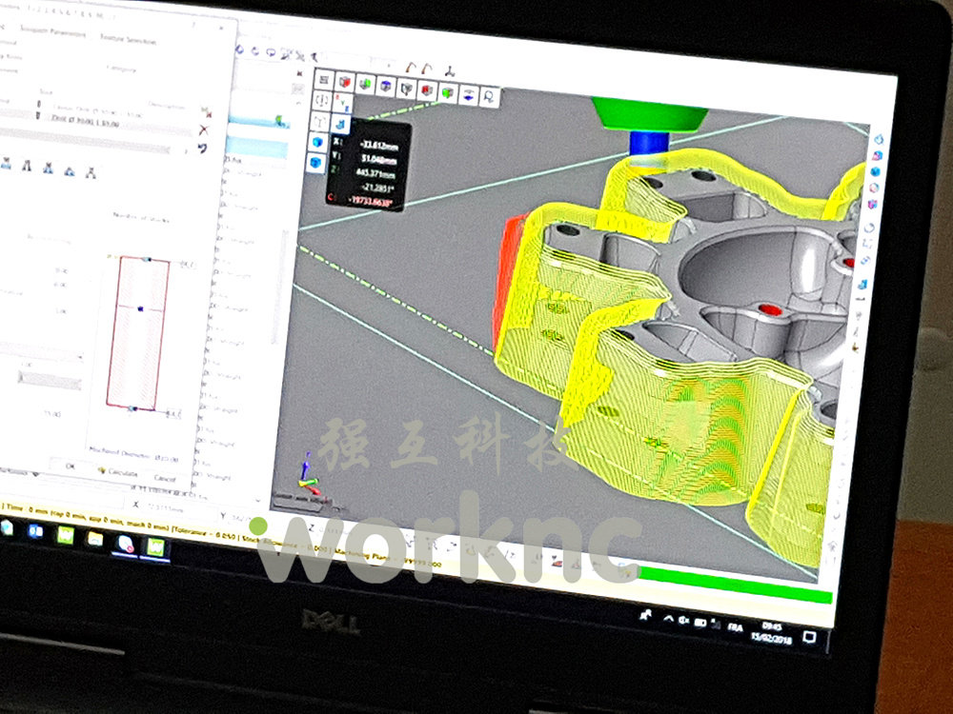
Task: Click the upper blue solid cube icon
Action: tap(318, 143)
